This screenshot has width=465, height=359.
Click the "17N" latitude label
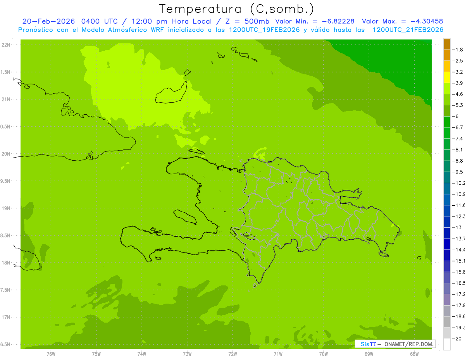tap(6, 317)
